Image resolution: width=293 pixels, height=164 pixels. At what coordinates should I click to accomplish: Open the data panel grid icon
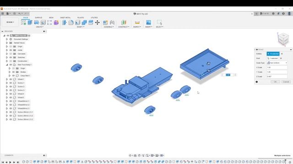[3, 13]
